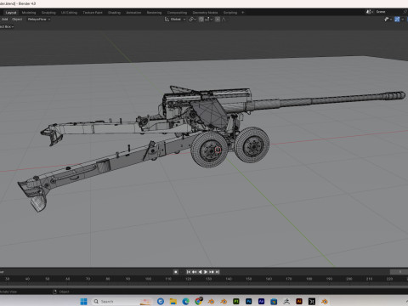Toggle snapping with the magnet icon
Image resolution: width=408 pixels, height=306 pixels.
coord(201,20)
